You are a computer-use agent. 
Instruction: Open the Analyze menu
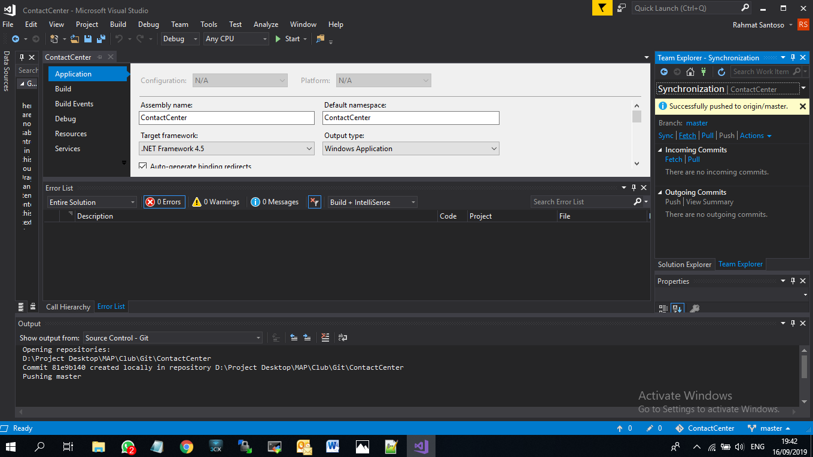[266, 24]
